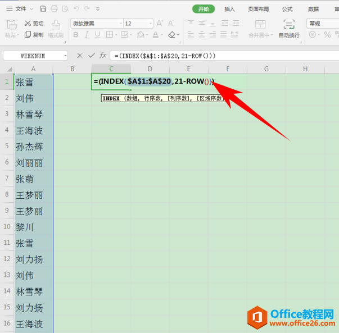Image resolution: width=339 pixels, height=333 pixels.
Task: Click the Redo arrow icon
Action: click(x=87, y=8)
